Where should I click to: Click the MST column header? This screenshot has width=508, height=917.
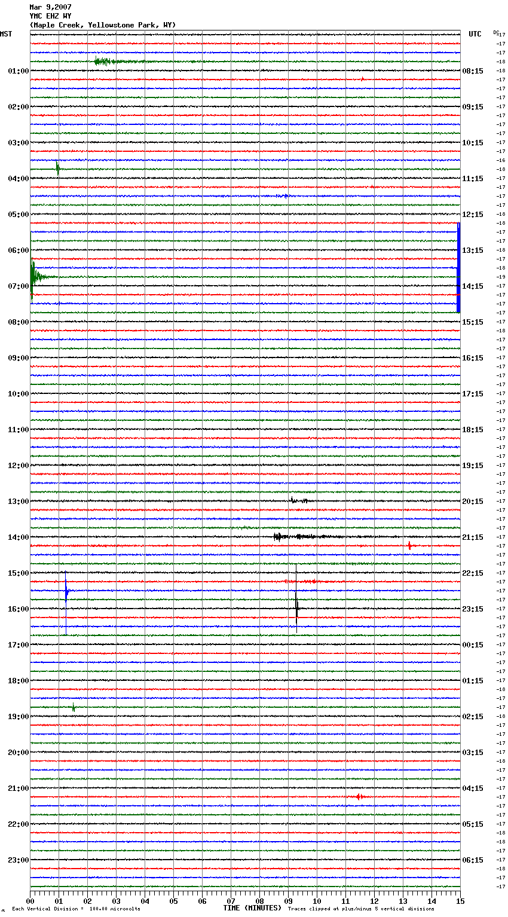[x=6, y=34]
